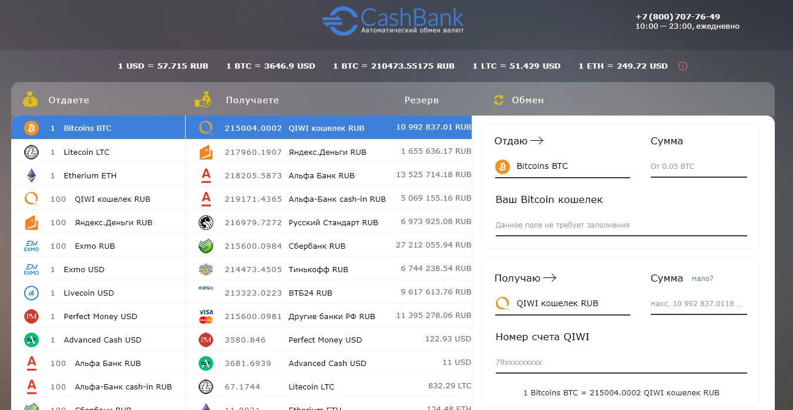Select Litecoin LTC in the give list
The image size is (793, 410).
coord(98,152)
